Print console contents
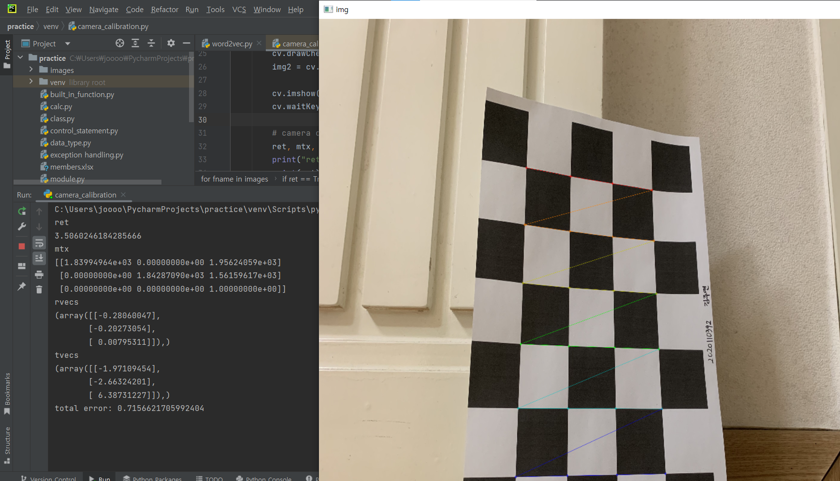The width and height of the screenshot is (840, 481). click(x=39, y=274)
